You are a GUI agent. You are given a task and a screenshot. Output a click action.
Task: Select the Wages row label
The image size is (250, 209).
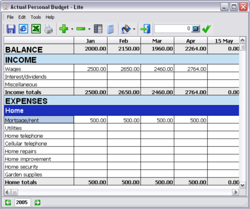coord(39,68)
